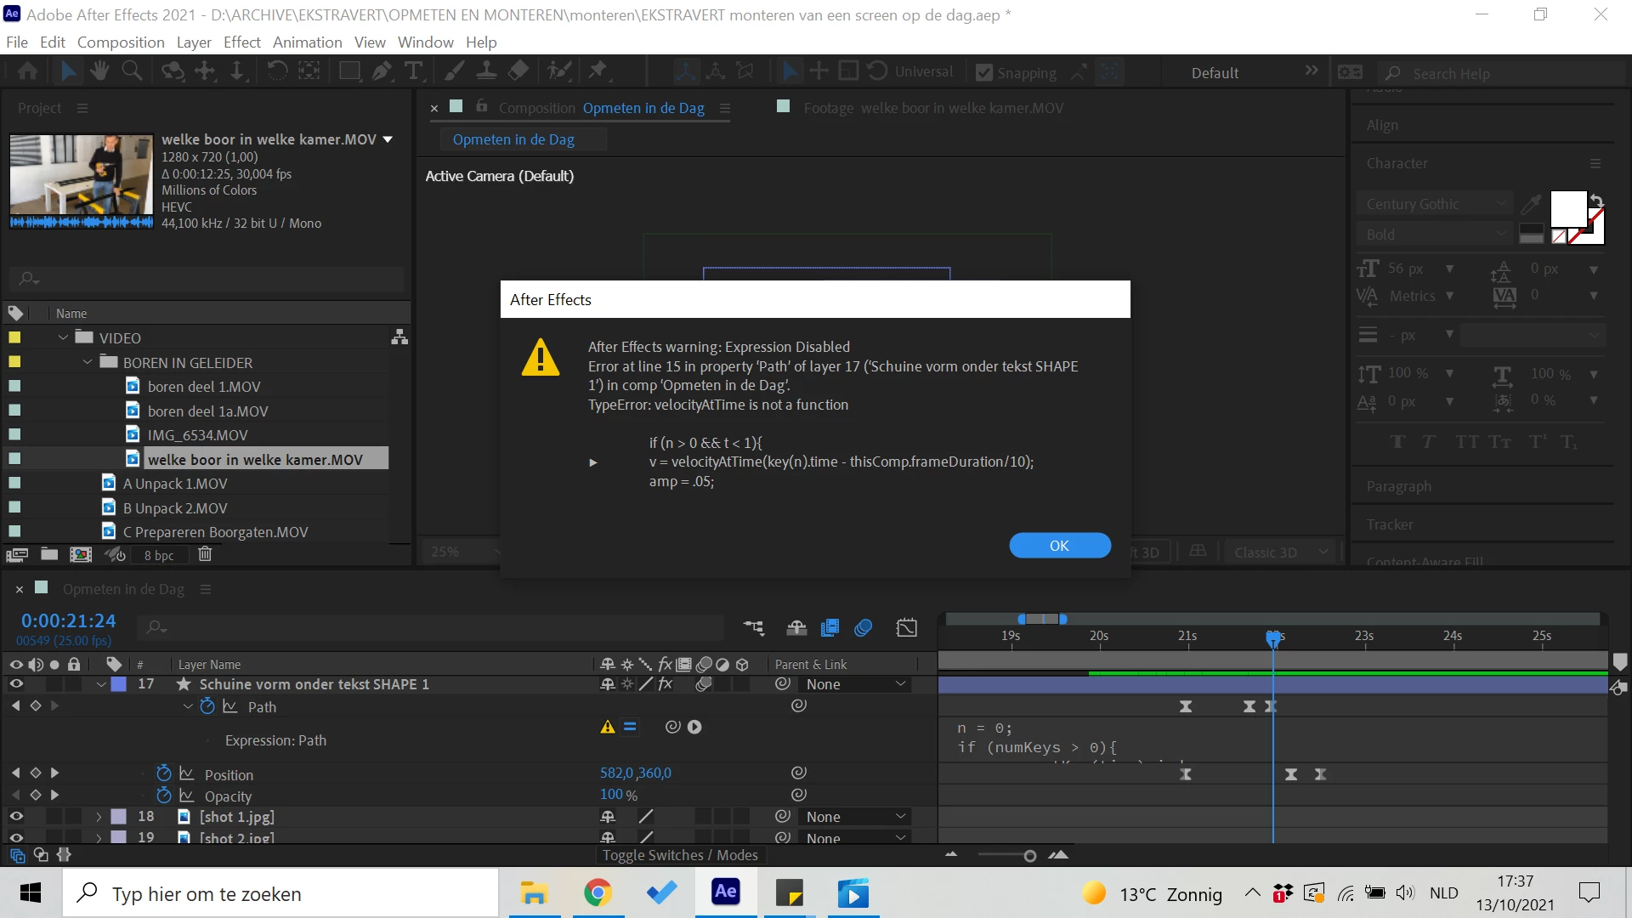
Task: Open Parent dropdown for layer 17
Action: pos(855,684)
